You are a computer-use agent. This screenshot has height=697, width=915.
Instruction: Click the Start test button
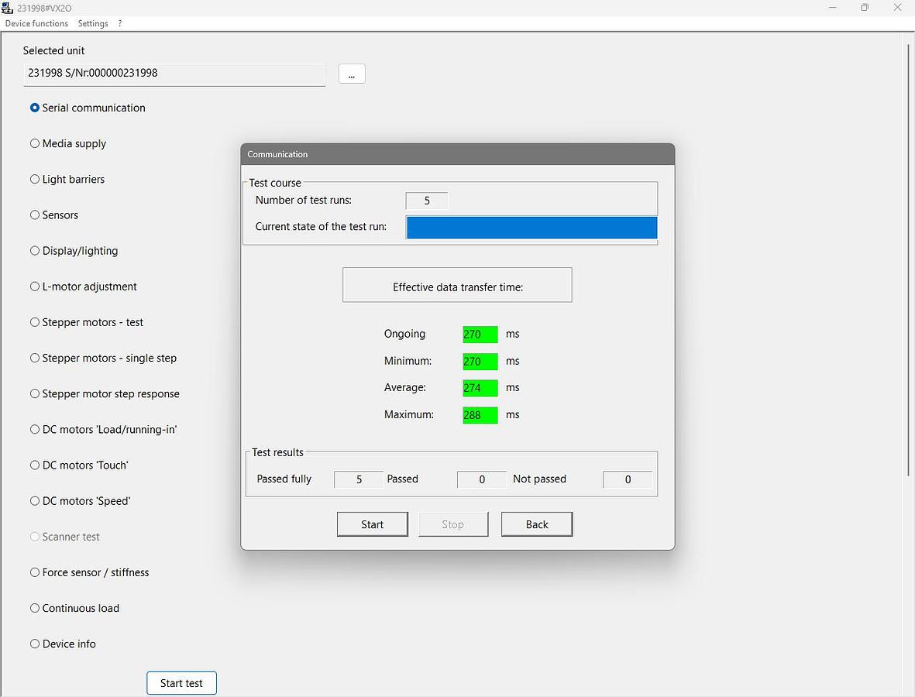pyautogui.click(x=181, y=683)
